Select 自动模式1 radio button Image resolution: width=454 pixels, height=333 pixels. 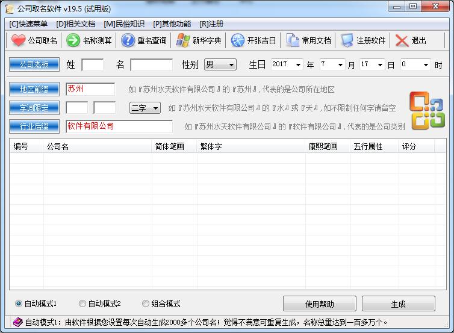coord(18,303)
